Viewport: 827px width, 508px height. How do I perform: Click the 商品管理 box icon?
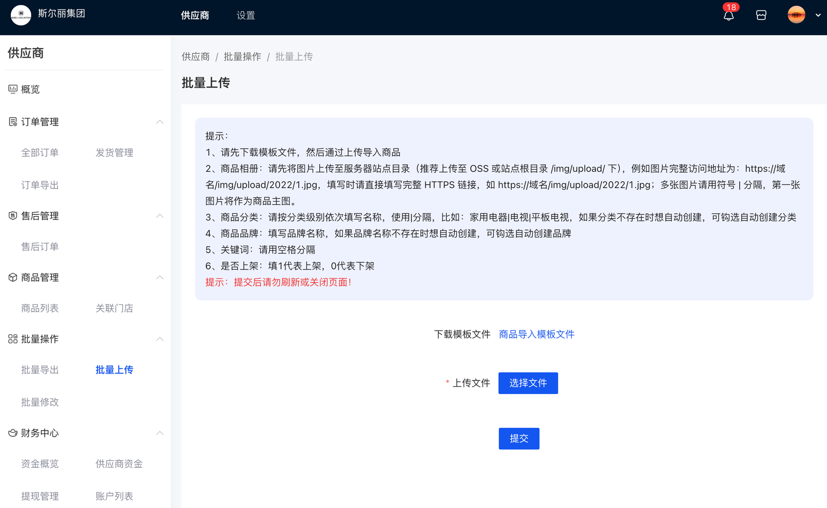(x=13, y=277)
